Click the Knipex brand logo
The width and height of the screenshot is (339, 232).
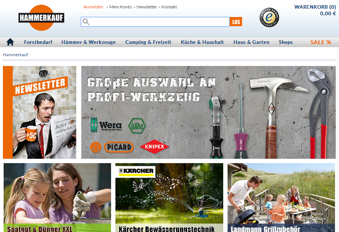coord(154,147)
